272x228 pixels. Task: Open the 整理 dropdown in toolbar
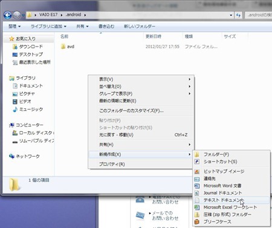tap(15, 27)
